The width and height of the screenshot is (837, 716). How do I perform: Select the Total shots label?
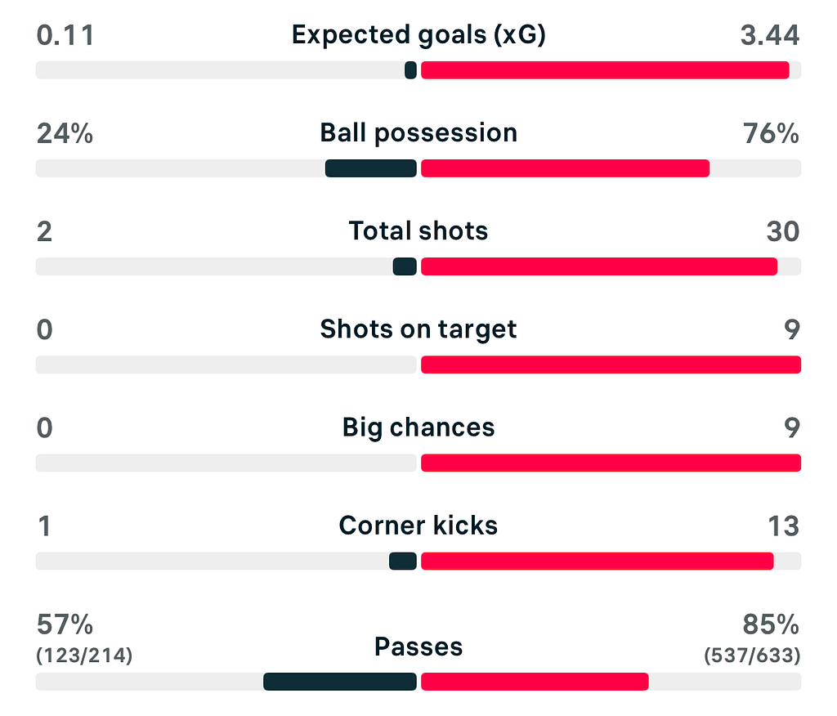418,231
